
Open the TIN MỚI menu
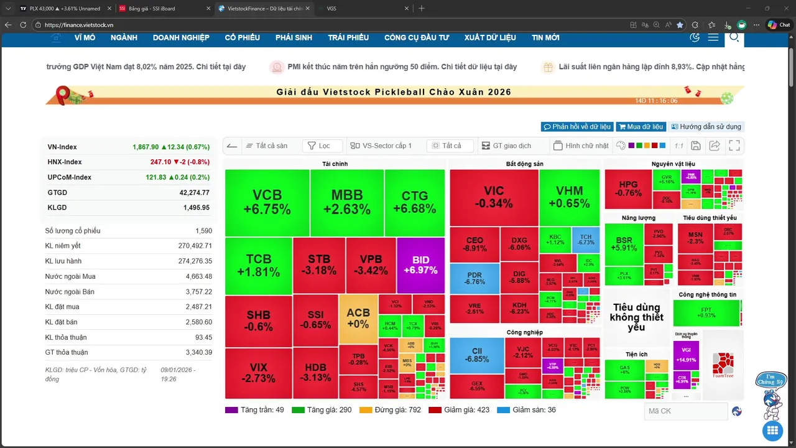tap(545, 37)
